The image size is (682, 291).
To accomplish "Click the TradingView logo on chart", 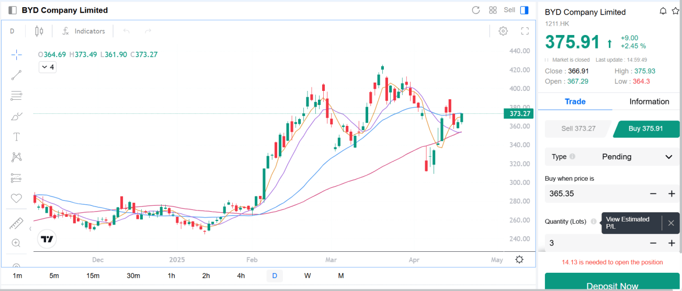I will click(x=47, y=239).
